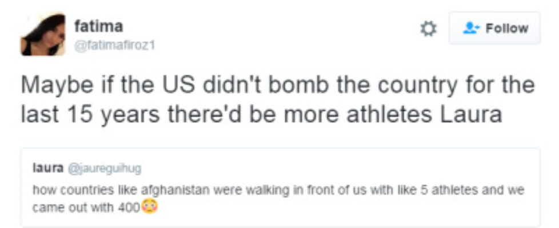Click the quoted line starting "came out with"
The image size is (559, 228).
tap(95, 207)
